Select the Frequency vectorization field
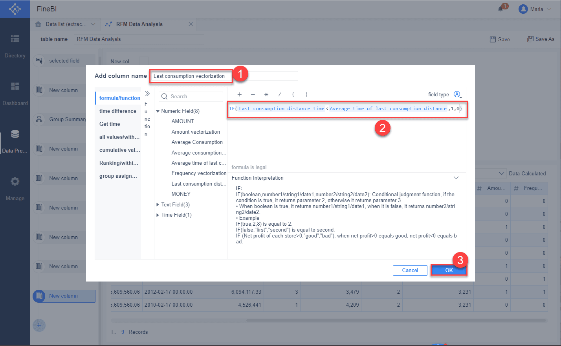561x346 pixels. [x=199, y=173]
